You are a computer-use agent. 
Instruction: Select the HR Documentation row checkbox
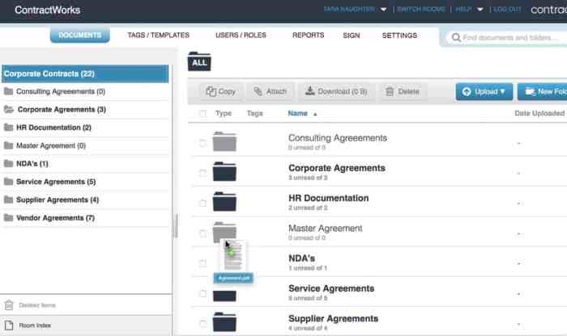click(x=202, y=203)
